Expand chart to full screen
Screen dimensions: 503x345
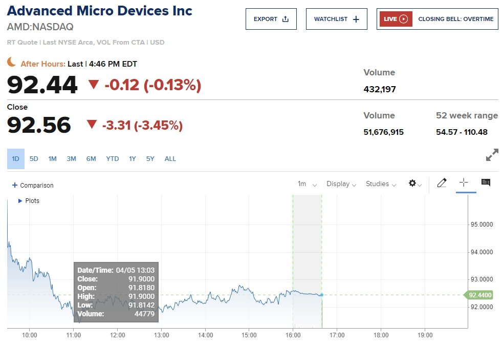point(492,155)
